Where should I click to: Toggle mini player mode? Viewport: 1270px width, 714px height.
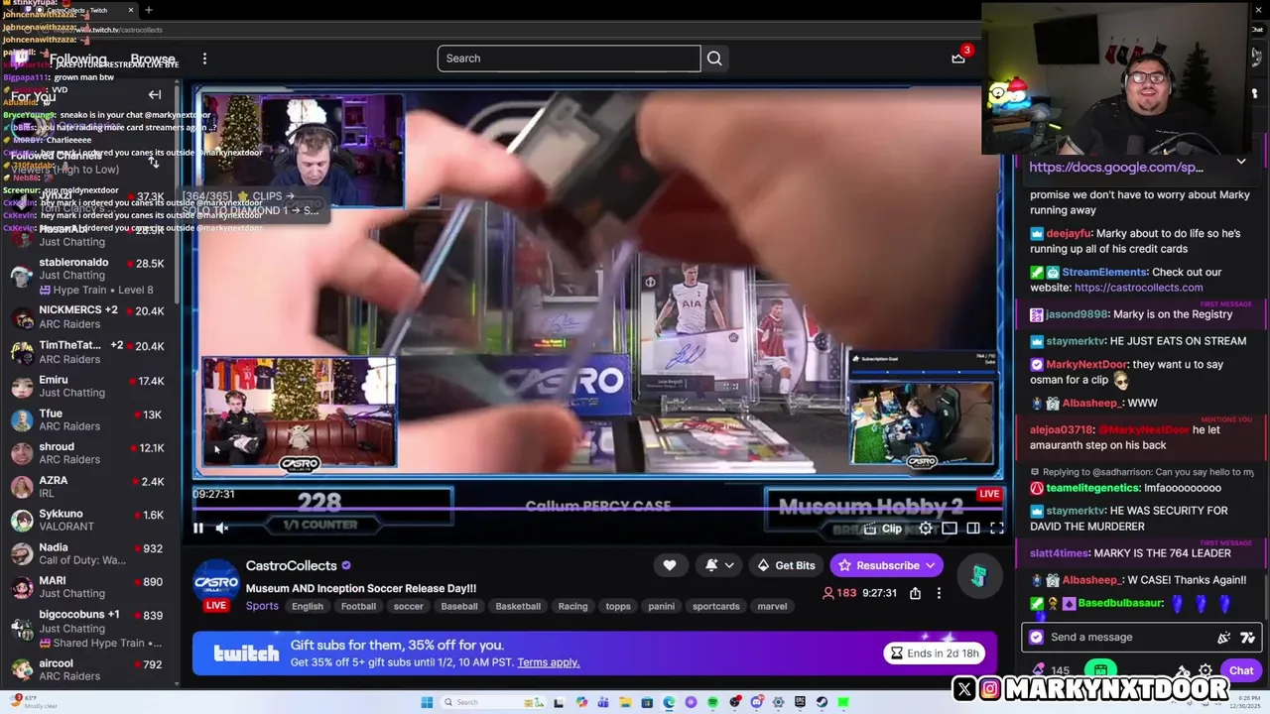(950, 529)
